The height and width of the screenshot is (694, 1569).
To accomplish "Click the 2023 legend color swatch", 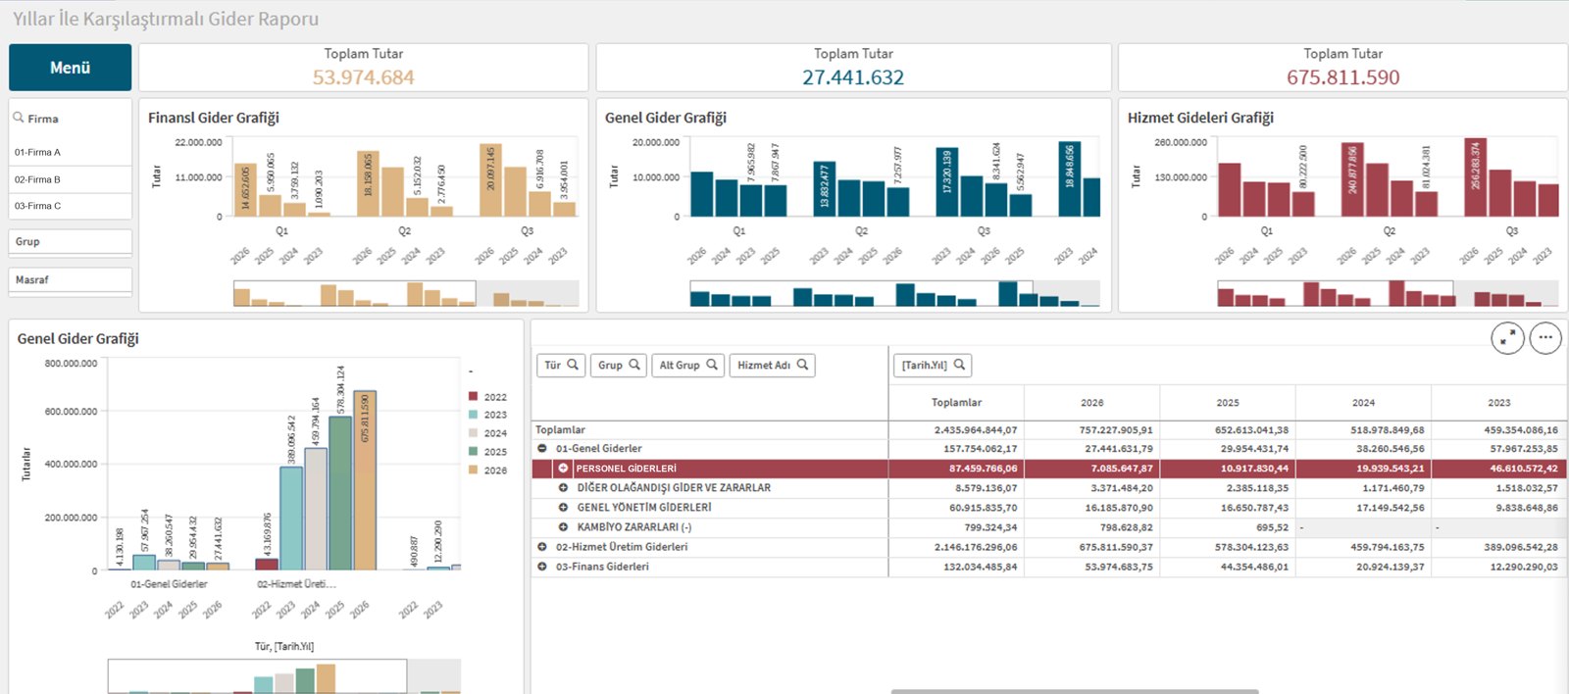I will (x=474, y=415).
